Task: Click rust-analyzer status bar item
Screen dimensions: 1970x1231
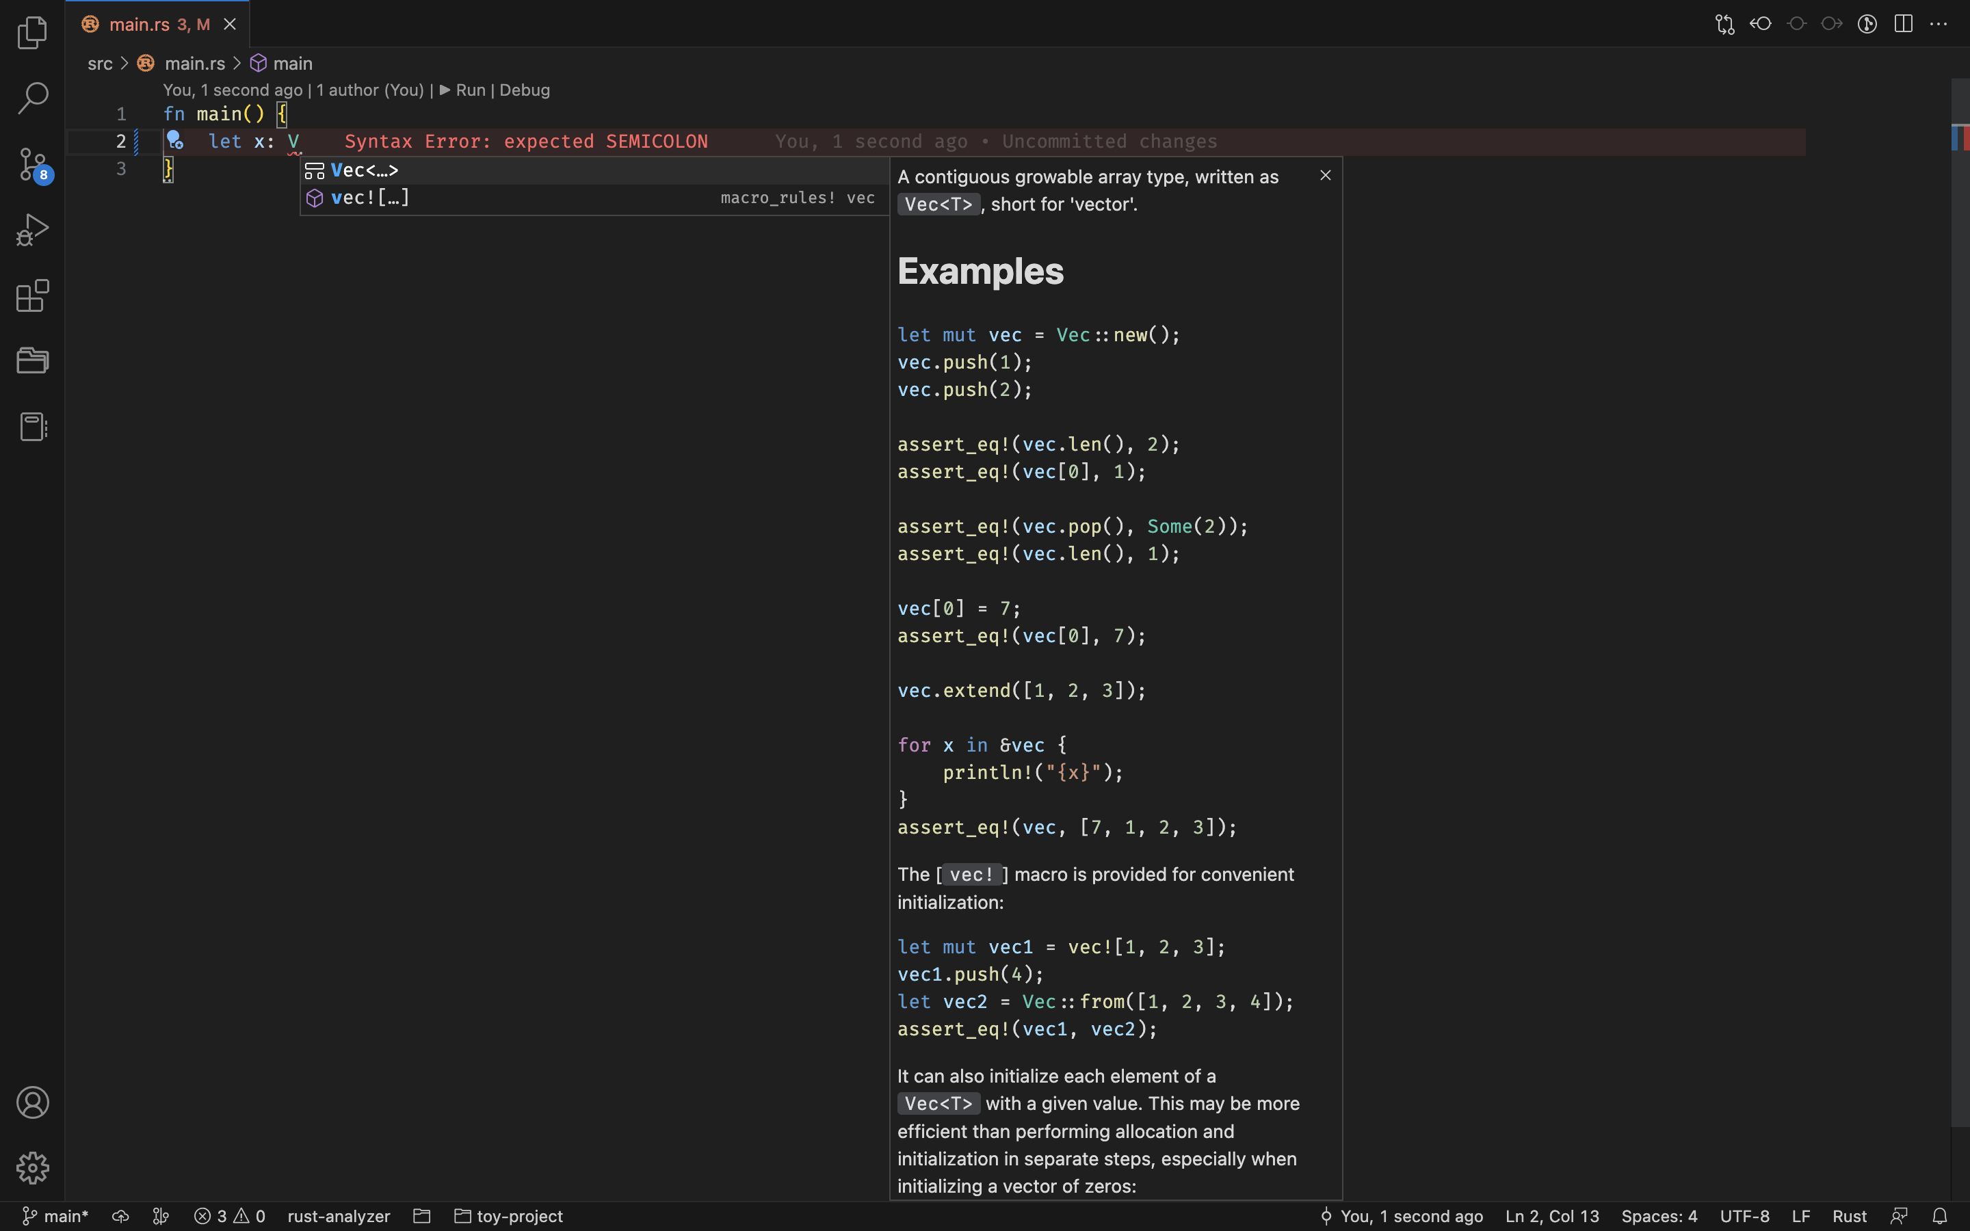Action: [339, 1217]
